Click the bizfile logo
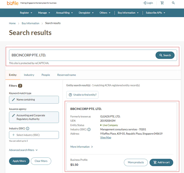 pos(13,3)
